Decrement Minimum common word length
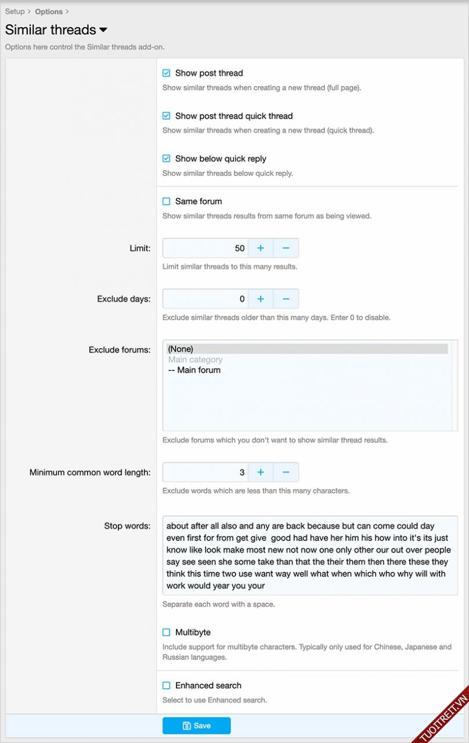This screenshot has height=743, width=469. click(286, 472)
